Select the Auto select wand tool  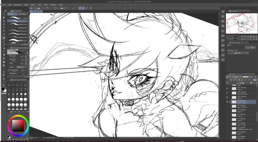coord(4,31)
